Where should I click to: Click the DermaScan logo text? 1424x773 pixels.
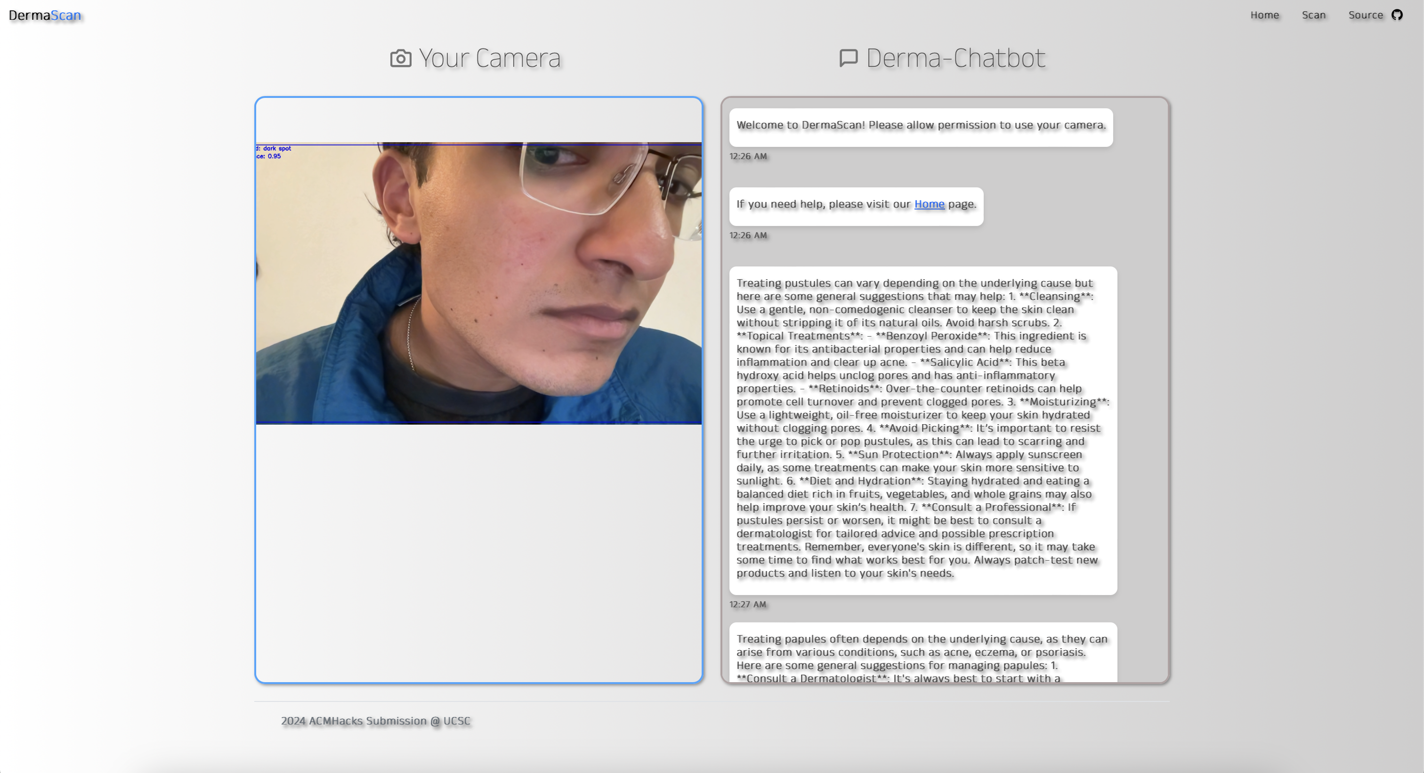pyautogui.click(x=45, y=15)
